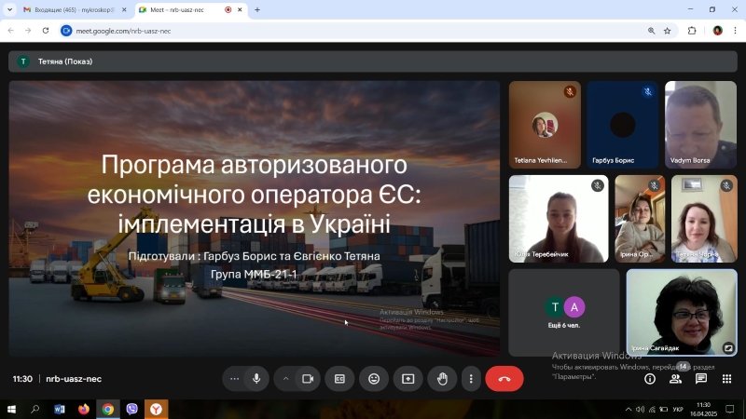Close the Meet browser tab
Screen dimensions: 746x419
point(240,9)
